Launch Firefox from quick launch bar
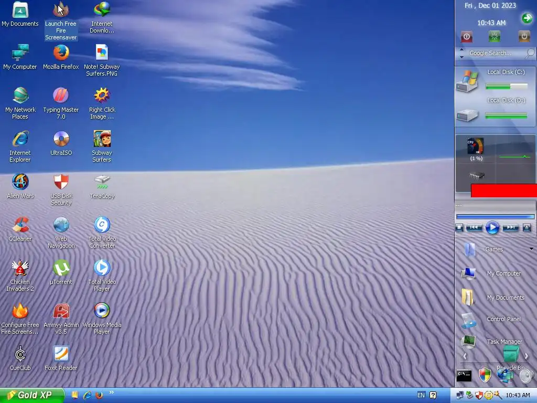The image size is (537, 403). [x=99, y=395]
